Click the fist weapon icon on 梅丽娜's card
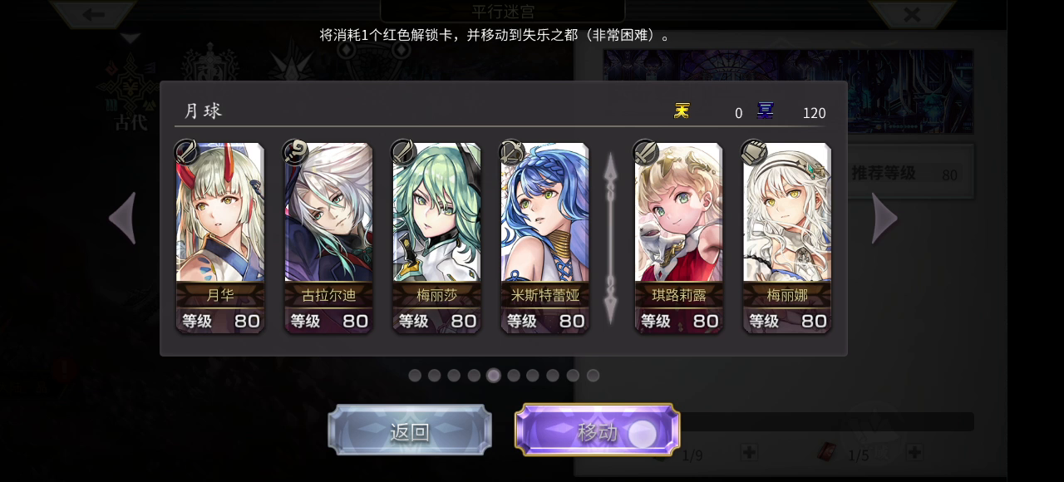The width and height of the screenshot is (1064, 482). tap(753, 152)
